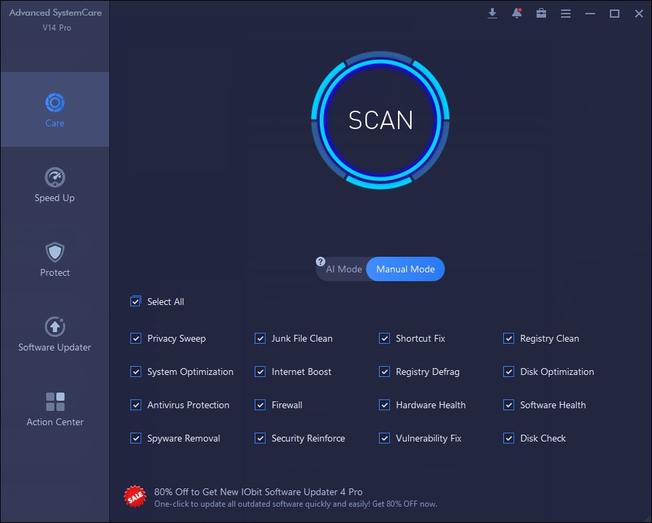Toggle the Privacy Sweep checkbox
Viewport: 652px width, 523px height.
[x=136, y=338]
